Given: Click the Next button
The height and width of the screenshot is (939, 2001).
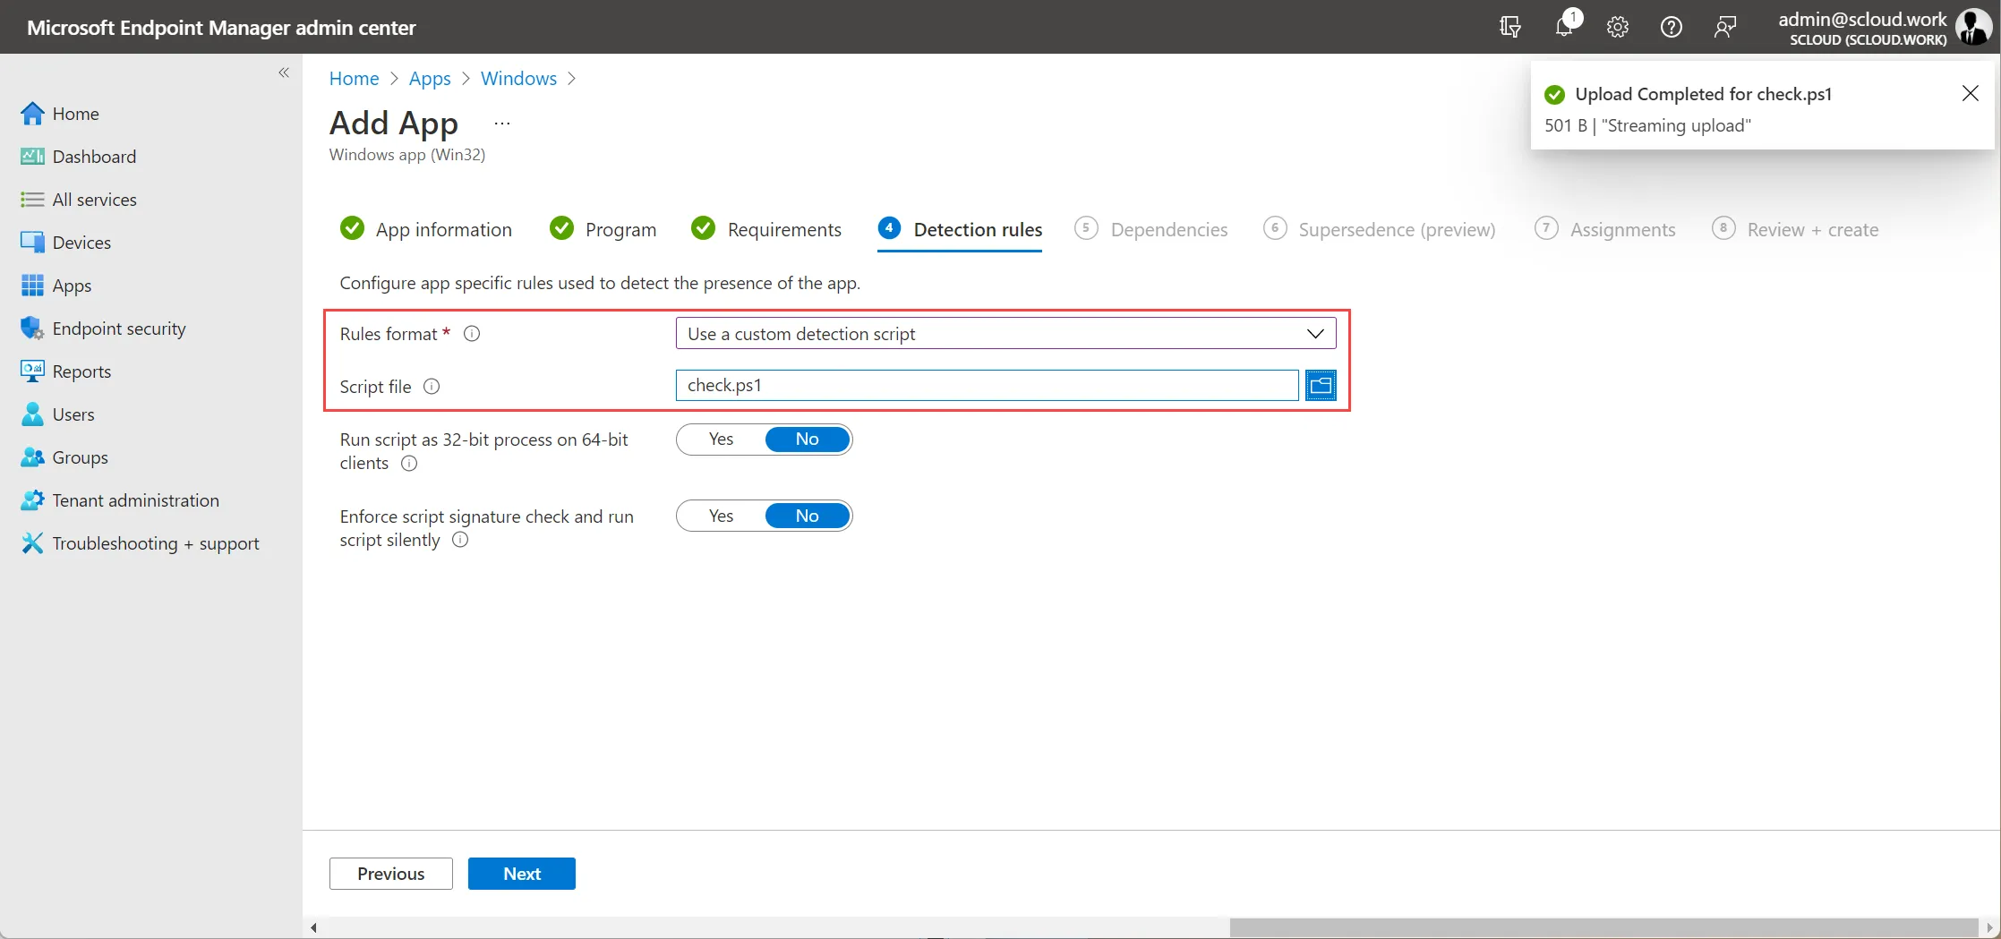Looking at the screenshot, I should tap(522, 874).
